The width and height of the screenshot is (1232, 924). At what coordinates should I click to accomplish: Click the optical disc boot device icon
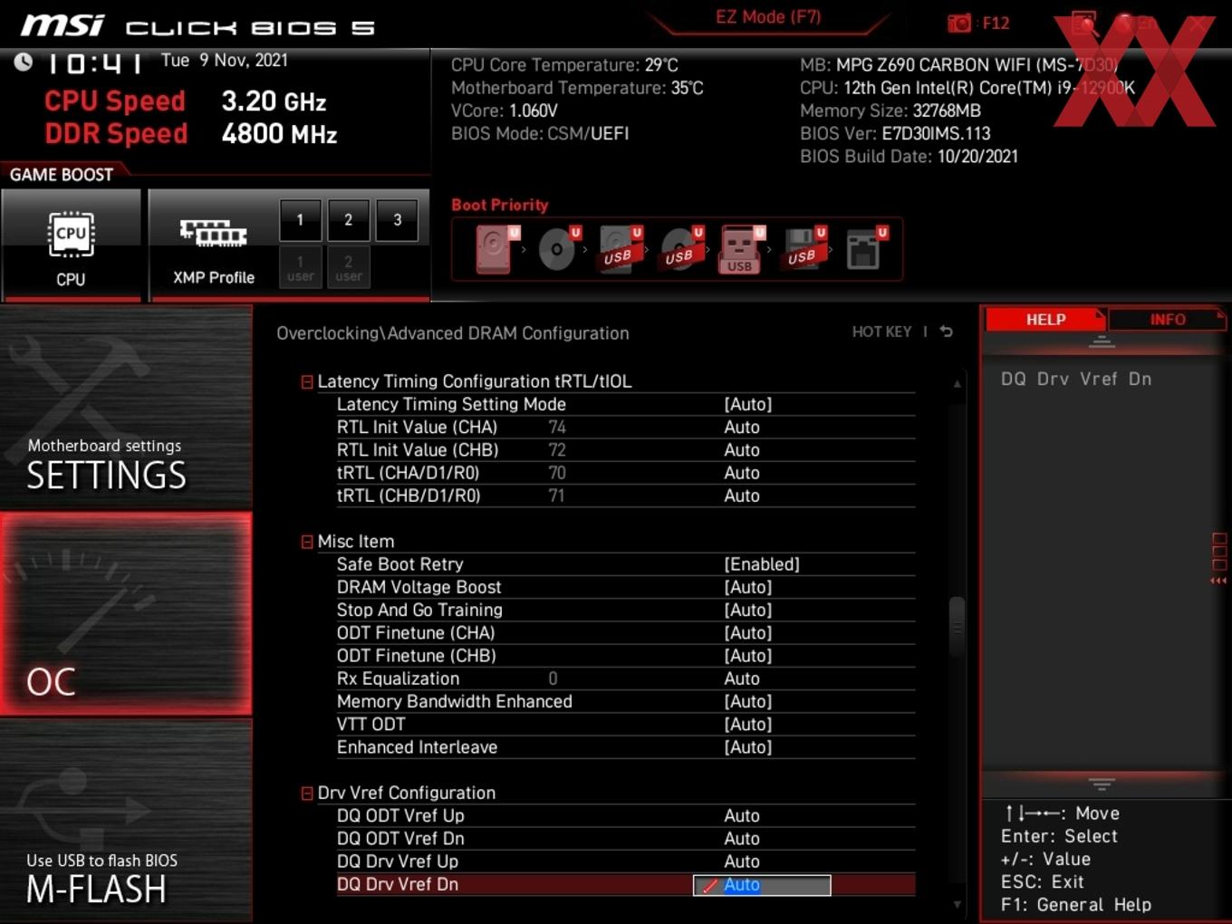click(x=559, y=249)
